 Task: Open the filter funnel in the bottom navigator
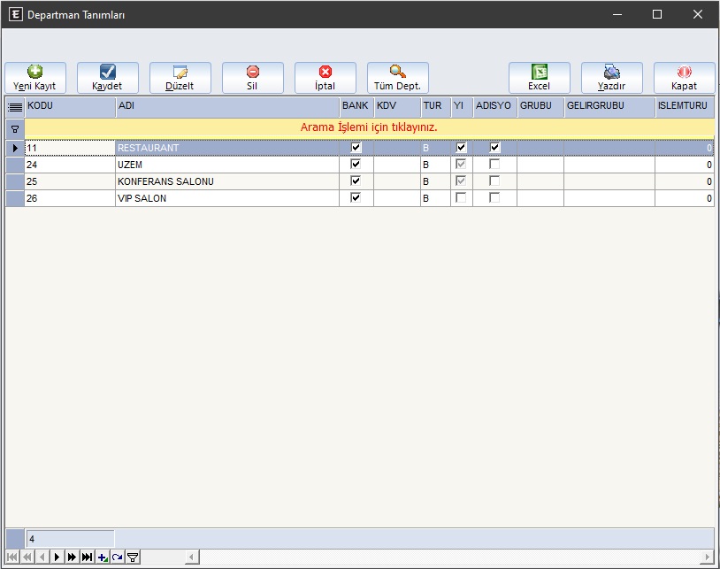133,557
